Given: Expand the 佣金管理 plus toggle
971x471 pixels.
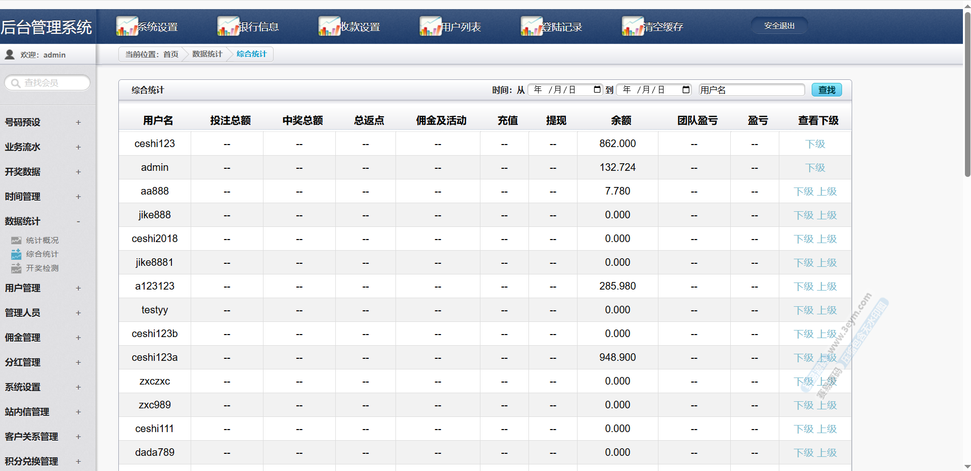Looking at the screenshot, I should pos(78,338).
